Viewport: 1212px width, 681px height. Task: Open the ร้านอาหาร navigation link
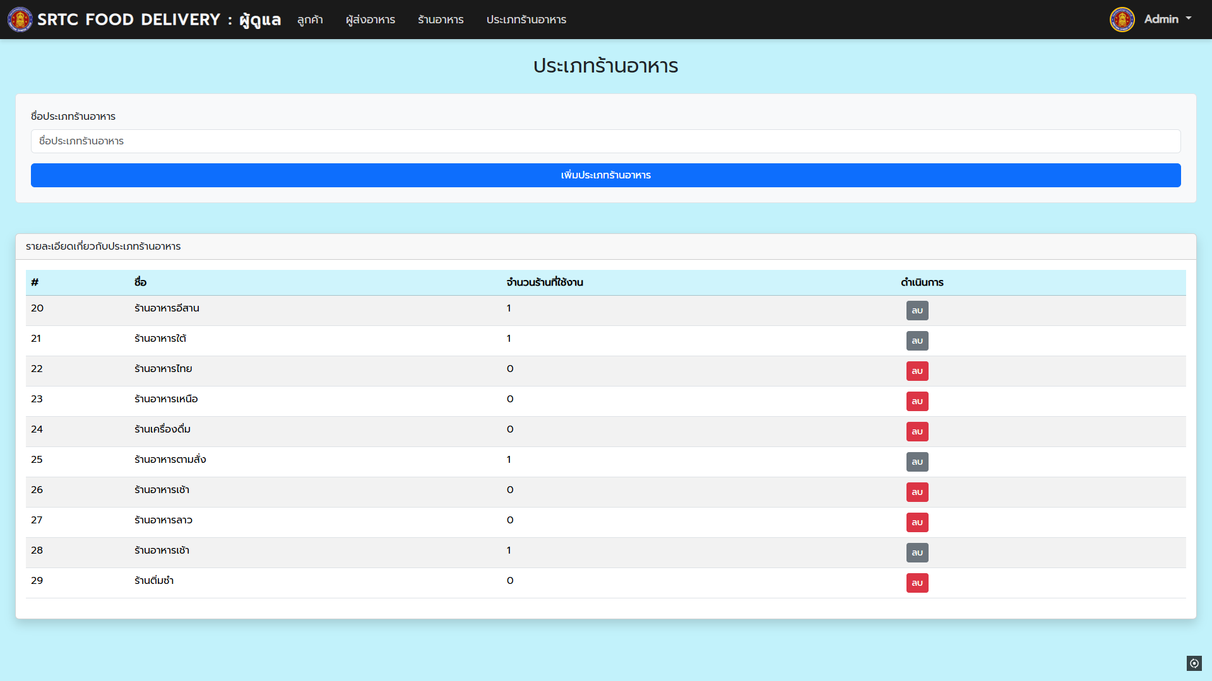[x=441, y=20]
